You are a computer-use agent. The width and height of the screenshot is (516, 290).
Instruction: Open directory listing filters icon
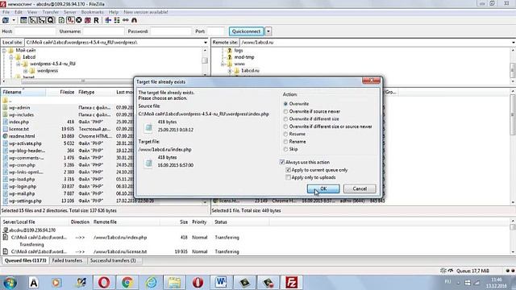coord(108,20)
